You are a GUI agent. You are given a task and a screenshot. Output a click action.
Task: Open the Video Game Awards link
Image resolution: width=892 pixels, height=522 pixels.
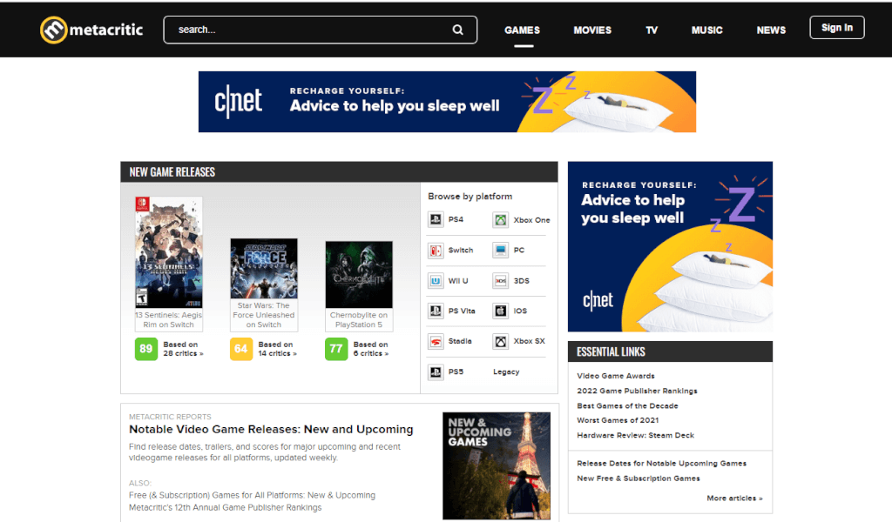tap(616, 376)
